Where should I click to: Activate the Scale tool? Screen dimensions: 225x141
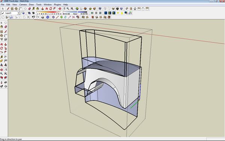tap(1, 52)
